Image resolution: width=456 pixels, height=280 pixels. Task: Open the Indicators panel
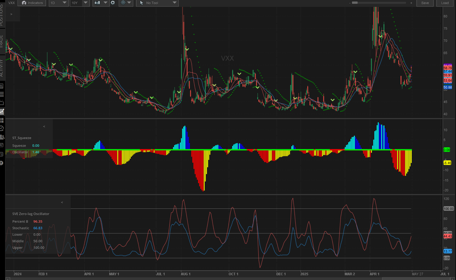pyautogui.click(x=32, y=3)
